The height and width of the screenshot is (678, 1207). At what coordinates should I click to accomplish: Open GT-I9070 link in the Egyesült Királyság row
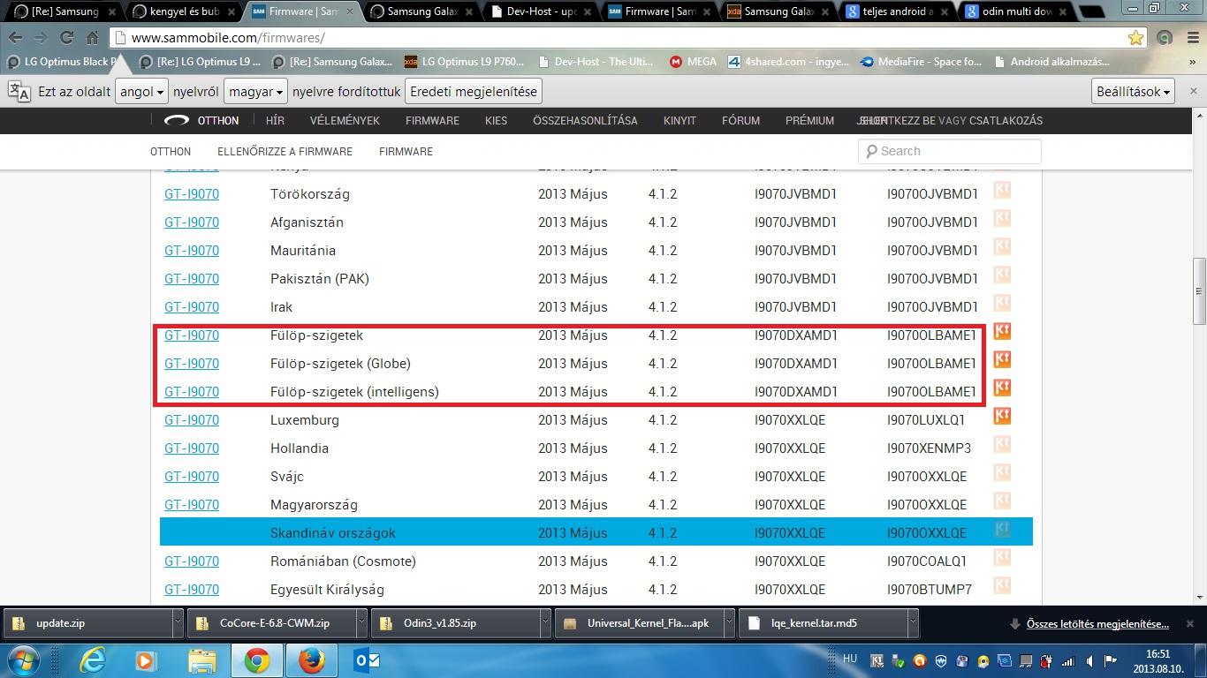tap(192, 590)
